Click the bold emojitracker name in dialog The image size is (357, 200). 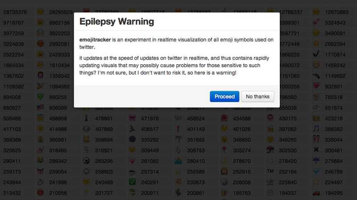tap(95, 40)
